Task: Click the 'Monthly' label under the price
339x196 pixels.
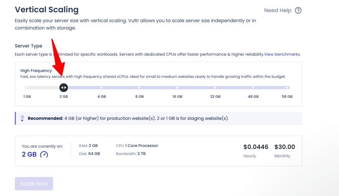Action: point(282,156)
